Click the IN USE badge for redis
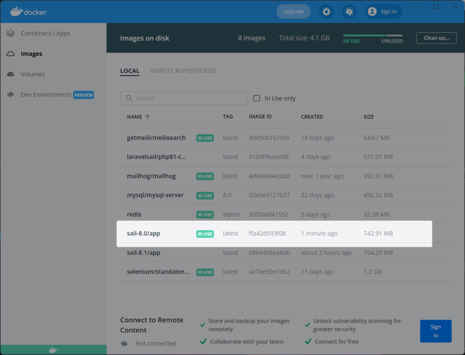 (205, 214)
